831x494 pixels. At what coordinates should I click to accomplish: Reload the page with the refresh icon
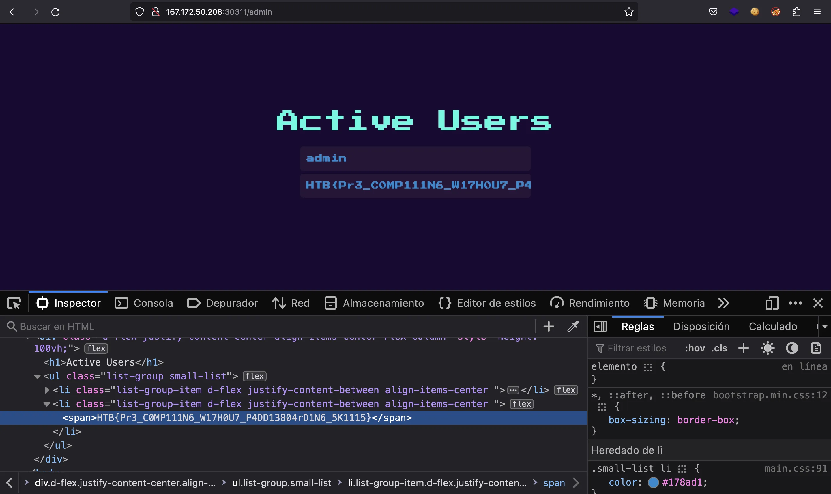pos(55,12)
